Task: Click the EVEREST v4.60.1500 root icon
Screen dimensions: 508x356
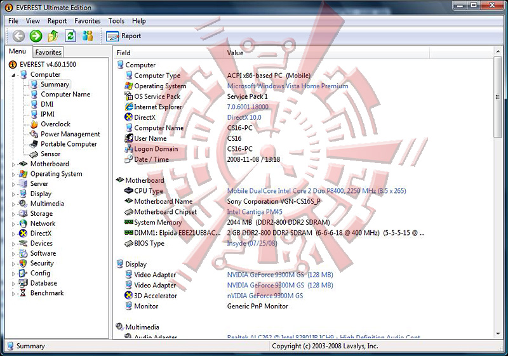Action: pos(13,64)
